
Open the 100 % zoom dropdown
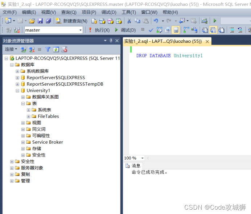142,158
